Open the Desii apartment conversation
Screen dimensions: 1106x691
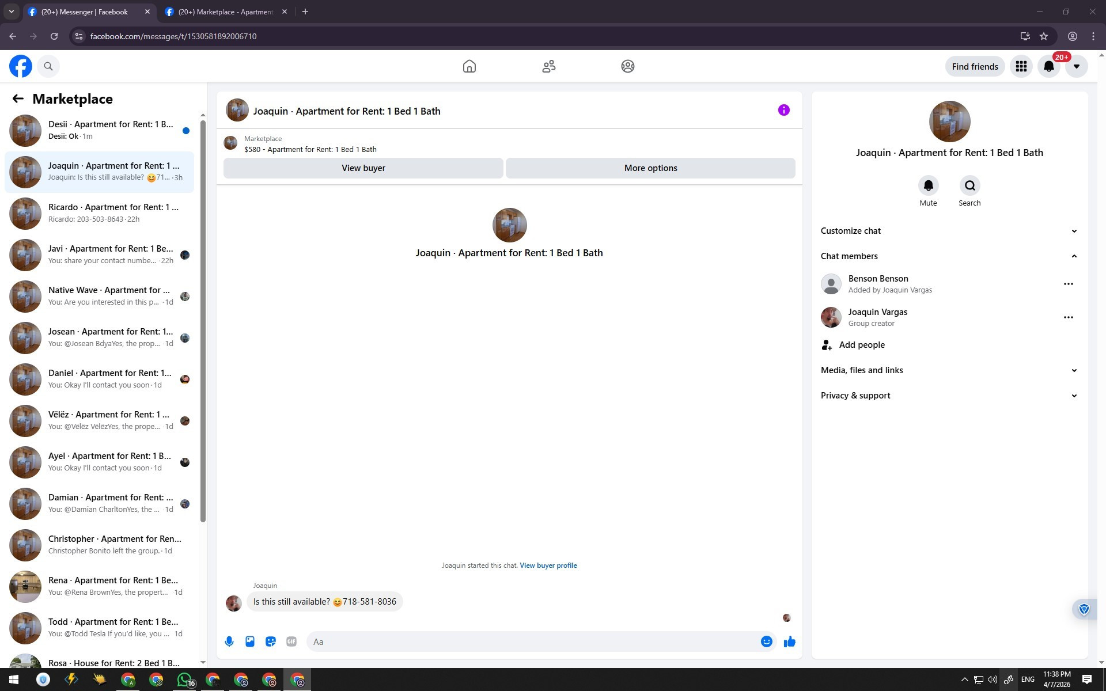tap(99, 130)
